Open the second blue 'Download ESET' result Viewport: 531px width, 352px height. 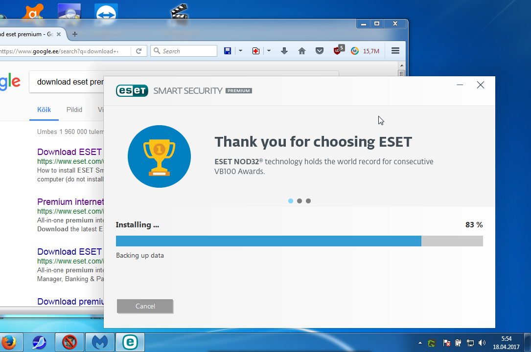click(x=69, y=252)
